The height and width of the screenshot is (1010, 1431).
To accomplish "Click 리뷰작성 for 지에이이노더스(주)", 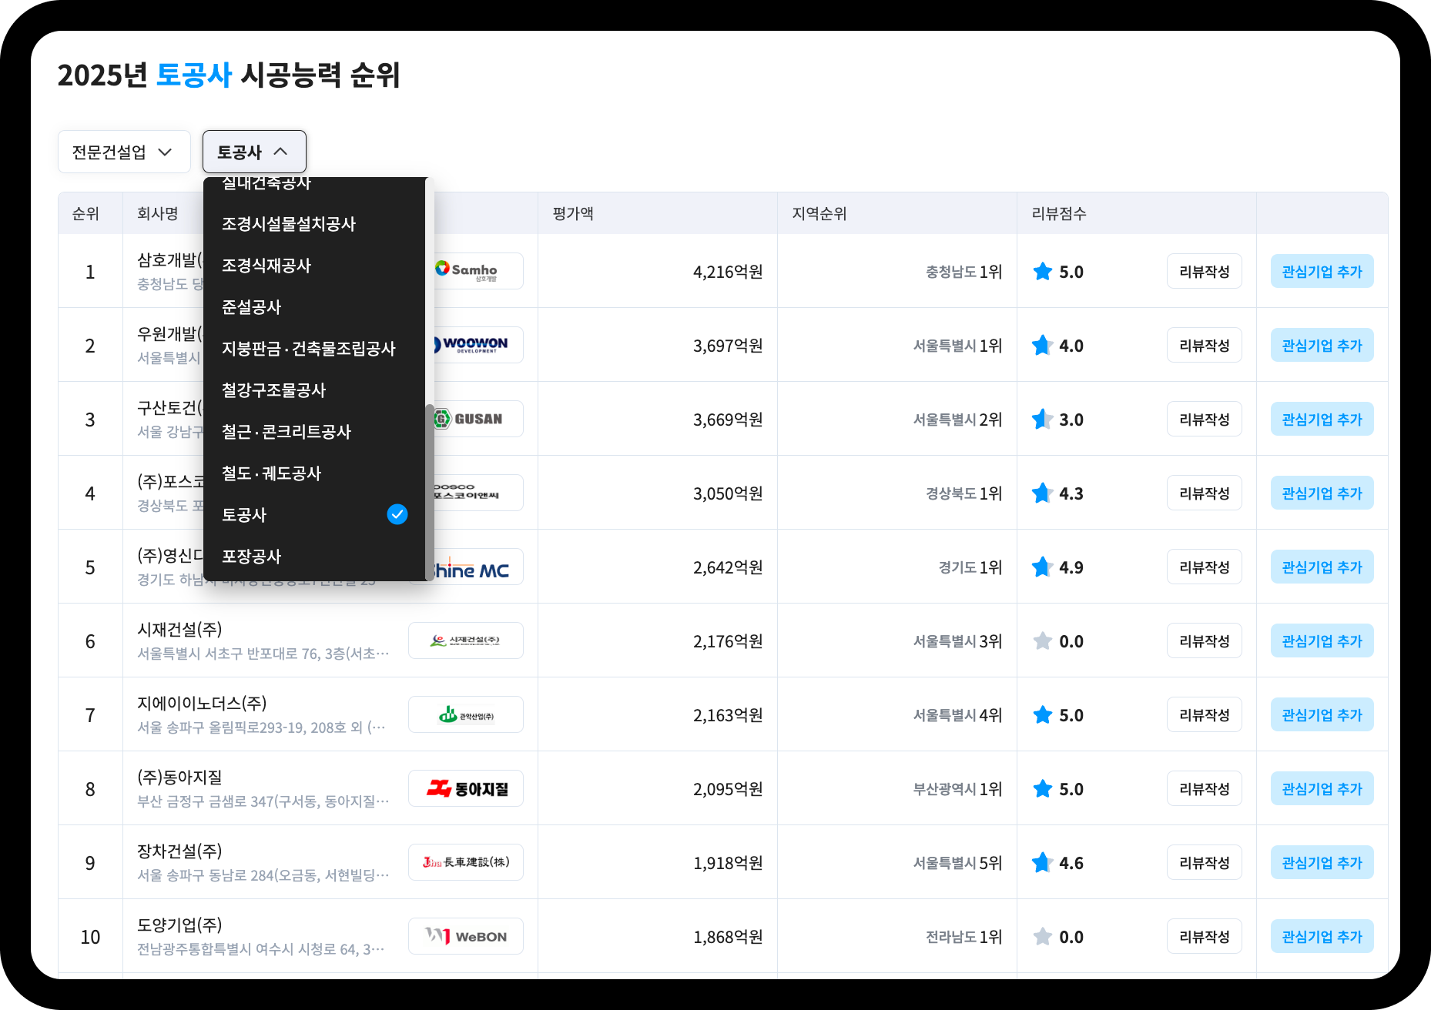I will (x=1205, y=714).
